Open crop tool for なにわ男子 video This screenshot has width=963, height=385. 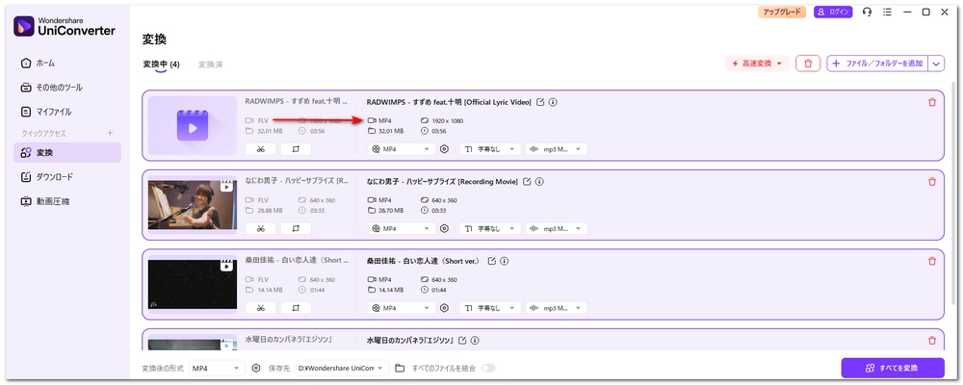click(x=295, y=228)
